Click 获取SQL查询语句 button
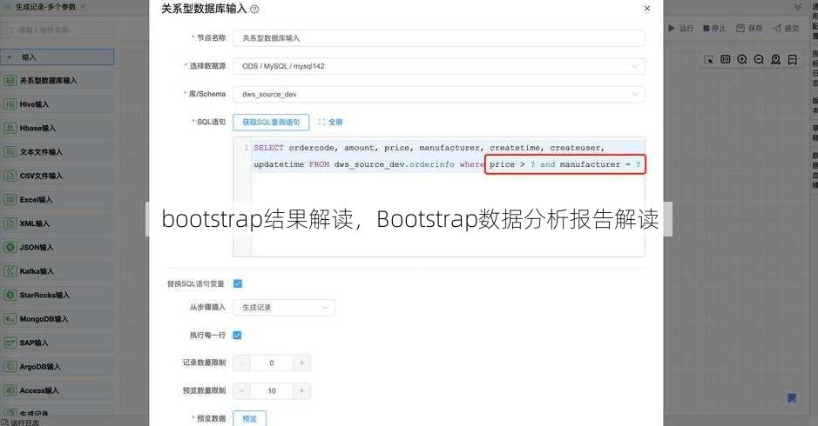Screen dimensions: 818x426 tap(271, 122)
